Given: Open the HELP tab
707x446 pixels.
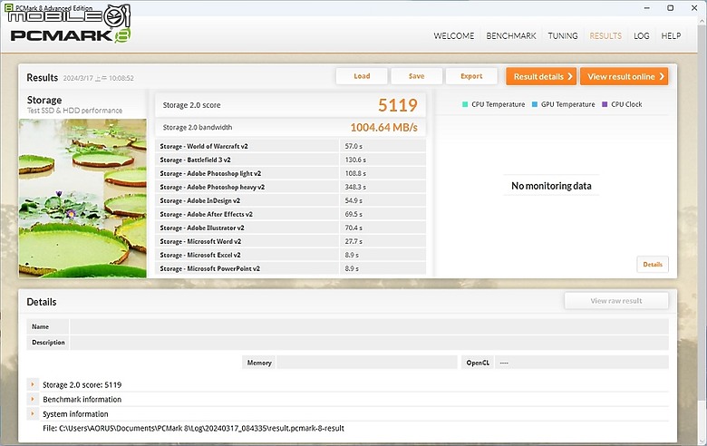Looking at the screenshot, I should click(x=671, y=36).
